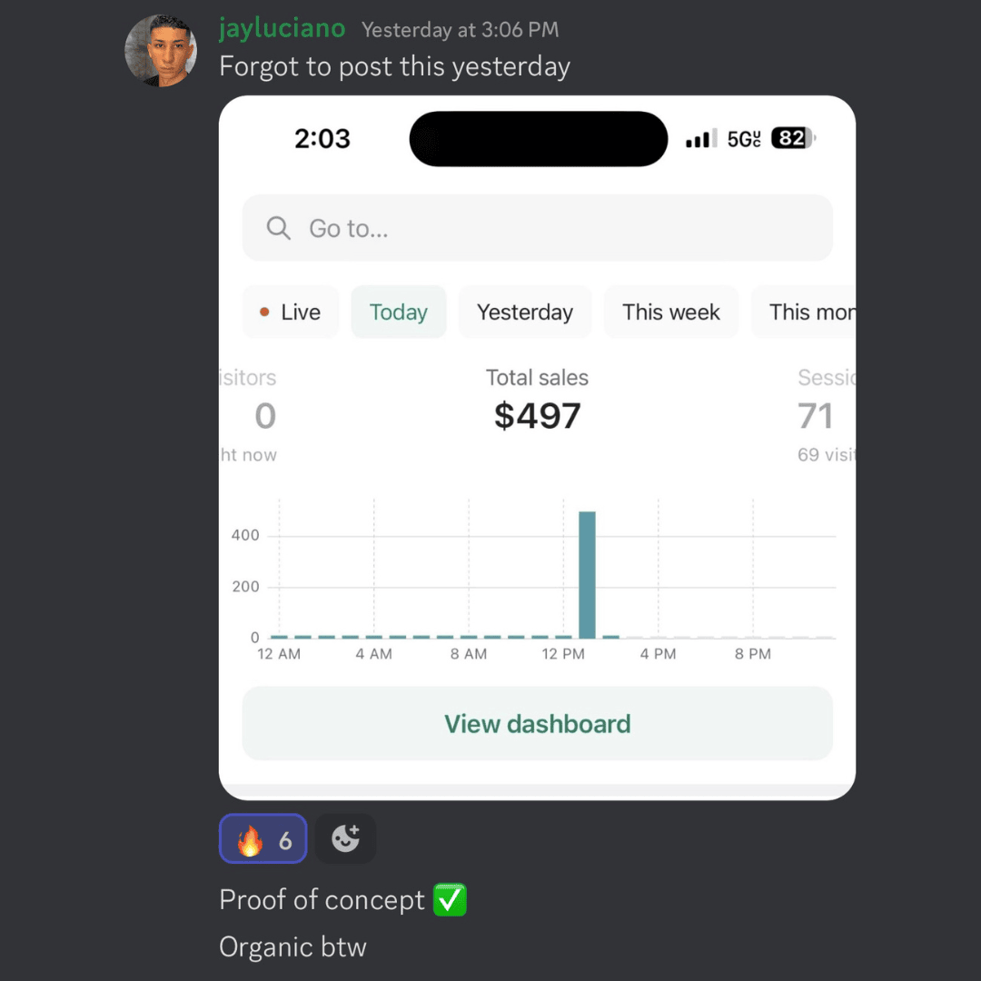
Task: Click the red Live status dot
Action: click(x=264, y=312)
